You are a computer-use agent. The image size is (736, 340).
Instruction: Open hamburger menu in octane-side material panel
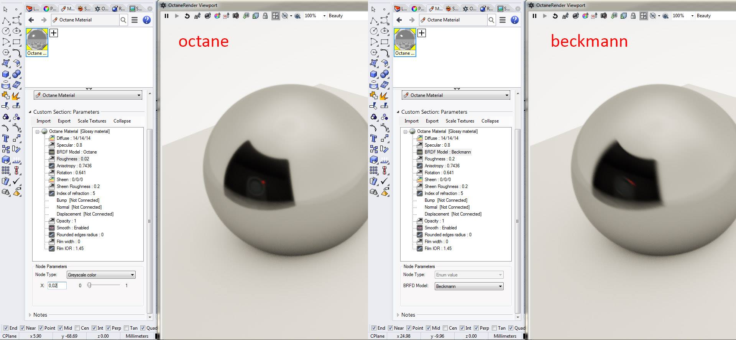135,20
